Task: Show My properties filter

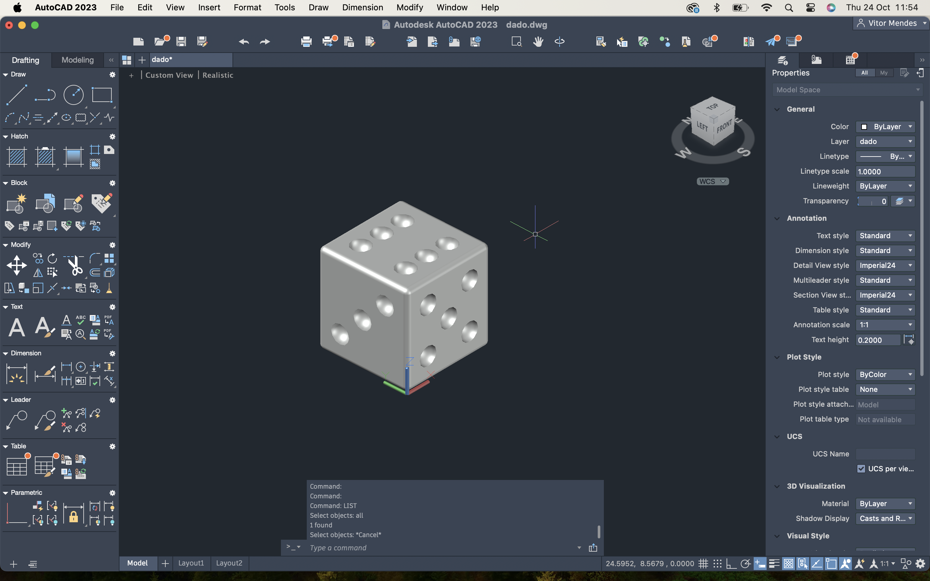Action: (x=883, y=73)
